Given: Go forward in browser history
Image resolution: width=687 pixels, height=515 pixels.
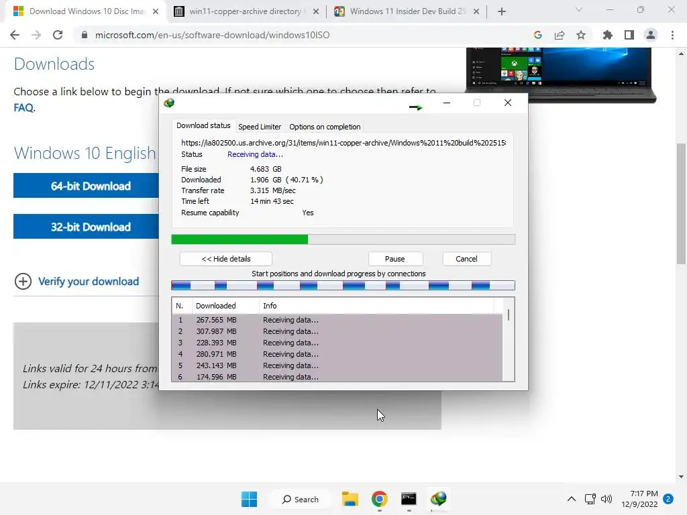Looking at the screenshot, I should [x=36, y=35].
